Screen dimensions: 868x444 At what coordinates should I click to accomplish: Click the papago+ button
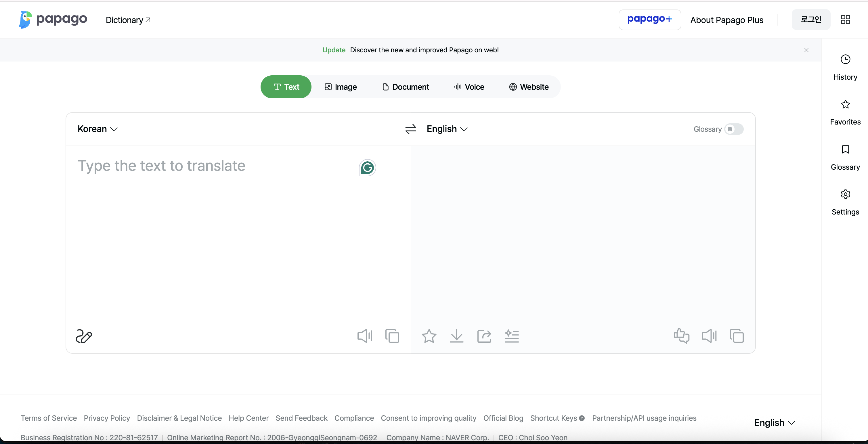(x=650, y=20)
